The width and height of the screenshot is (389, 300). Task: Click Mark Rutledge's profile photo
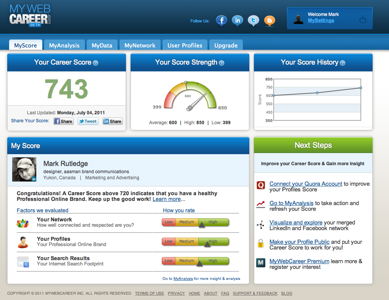tap(24, 169)
